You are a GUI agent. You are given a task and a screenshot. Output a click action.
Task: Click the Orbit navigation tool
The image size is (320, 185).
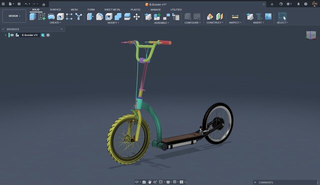[x=136, y=182]
